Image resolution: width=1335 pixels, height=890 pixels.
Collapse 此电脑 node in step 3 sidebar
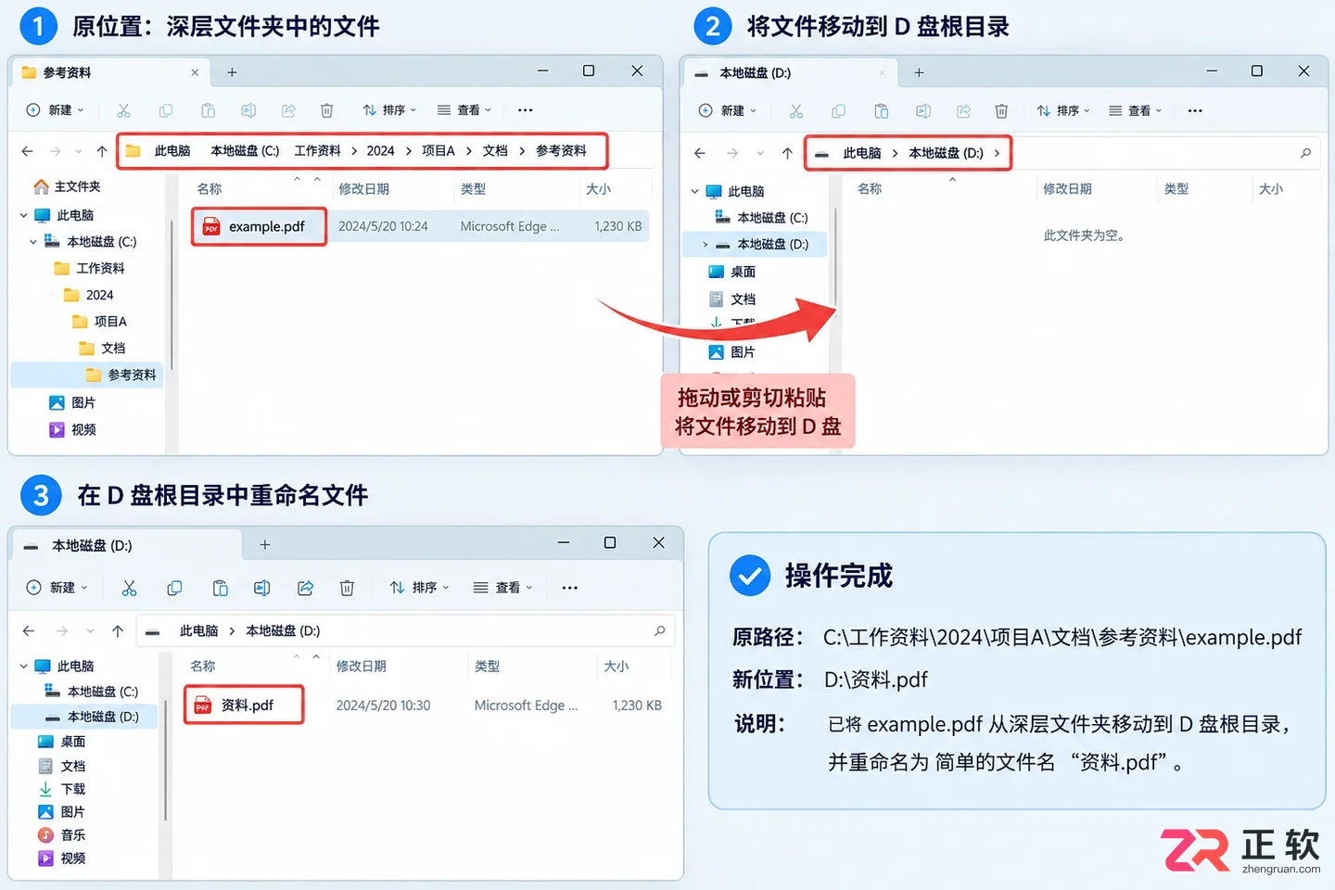23,666
